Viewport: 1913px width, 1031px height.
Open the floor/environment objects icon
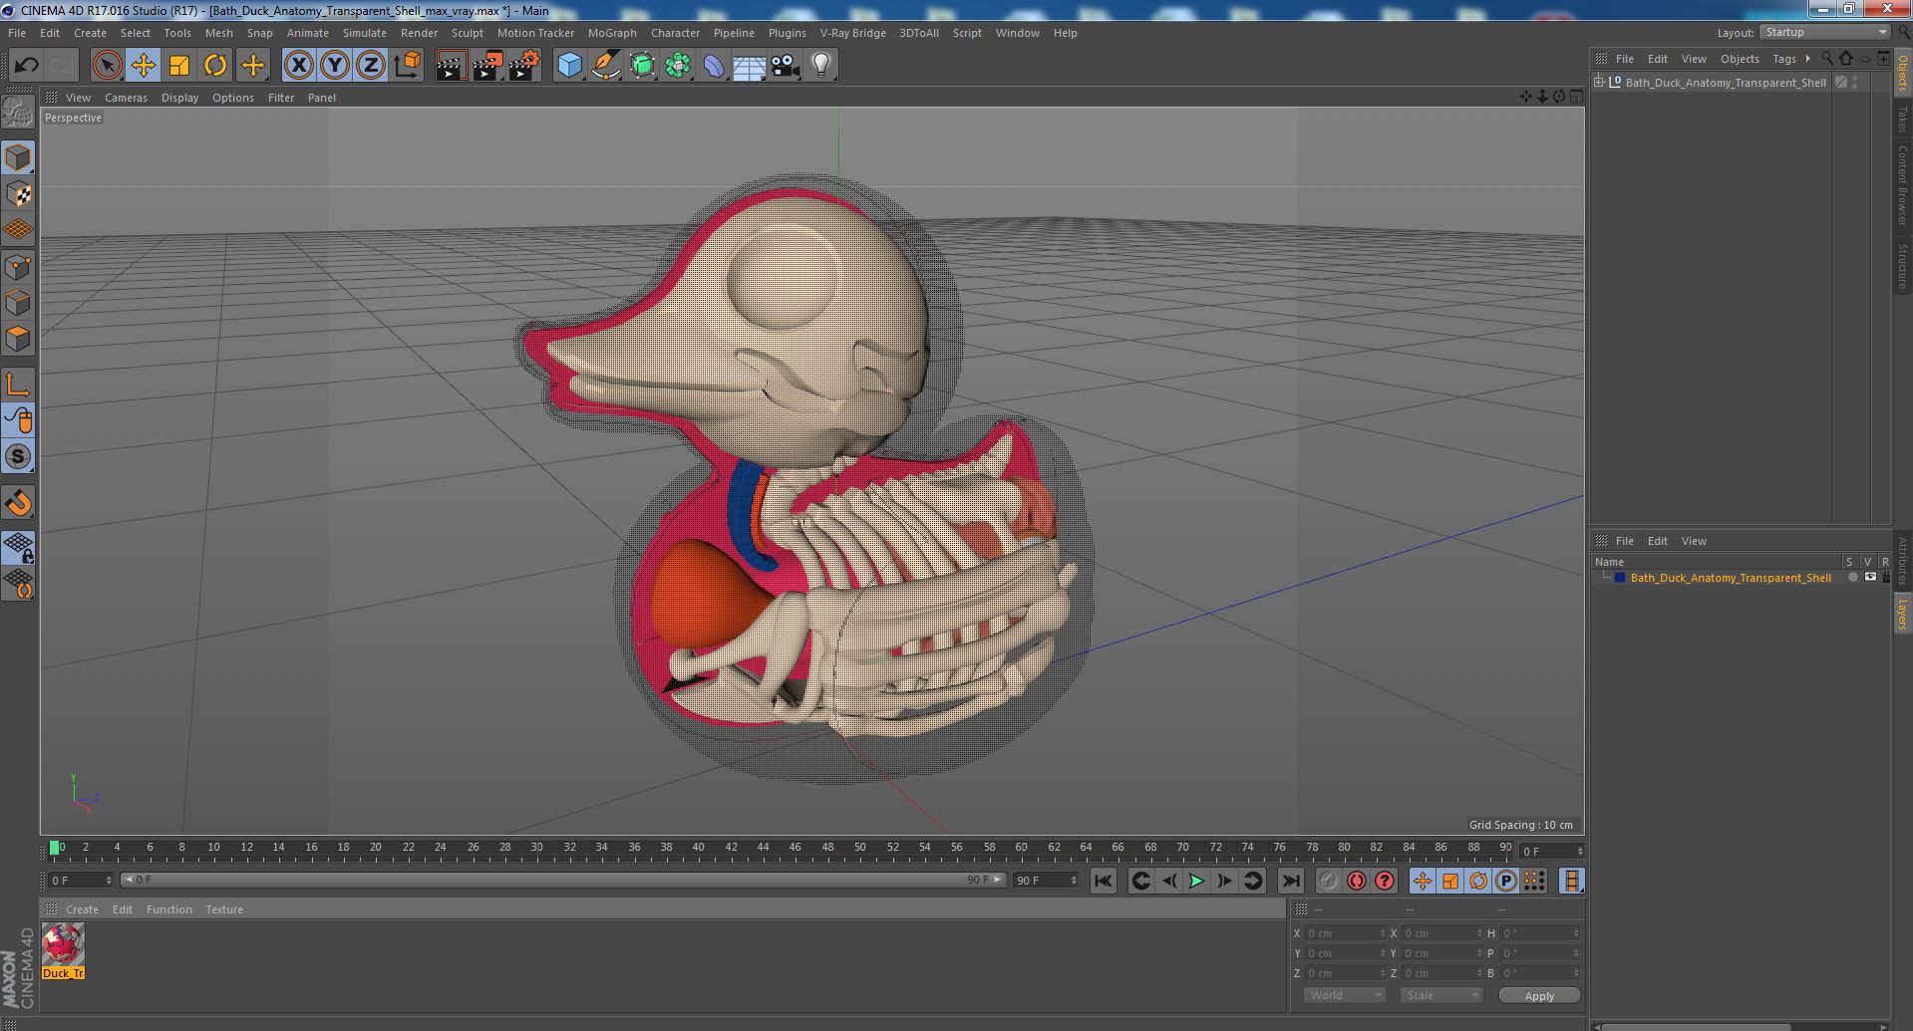(750, 66)
